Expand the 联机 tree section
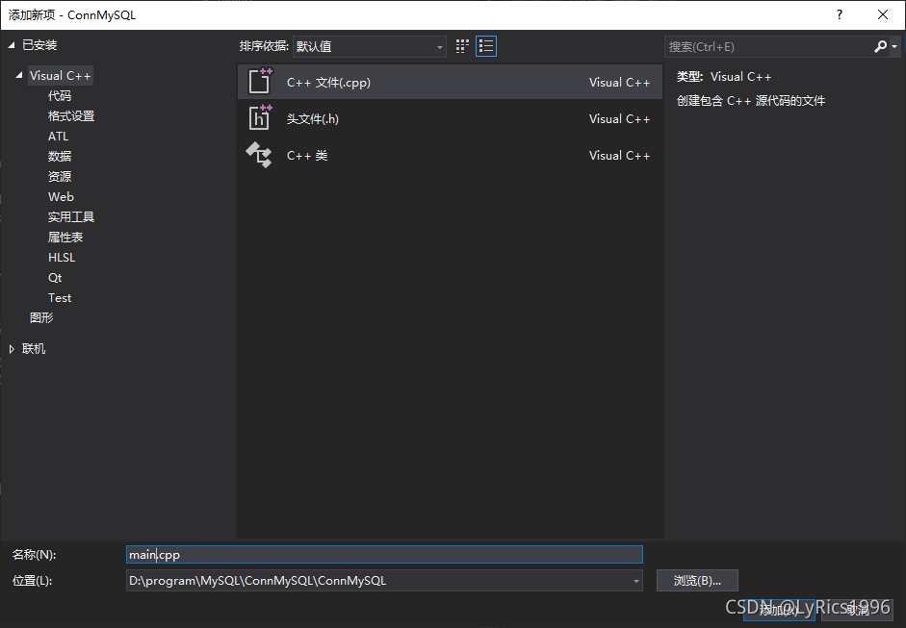906x628 pixels. 12,349
